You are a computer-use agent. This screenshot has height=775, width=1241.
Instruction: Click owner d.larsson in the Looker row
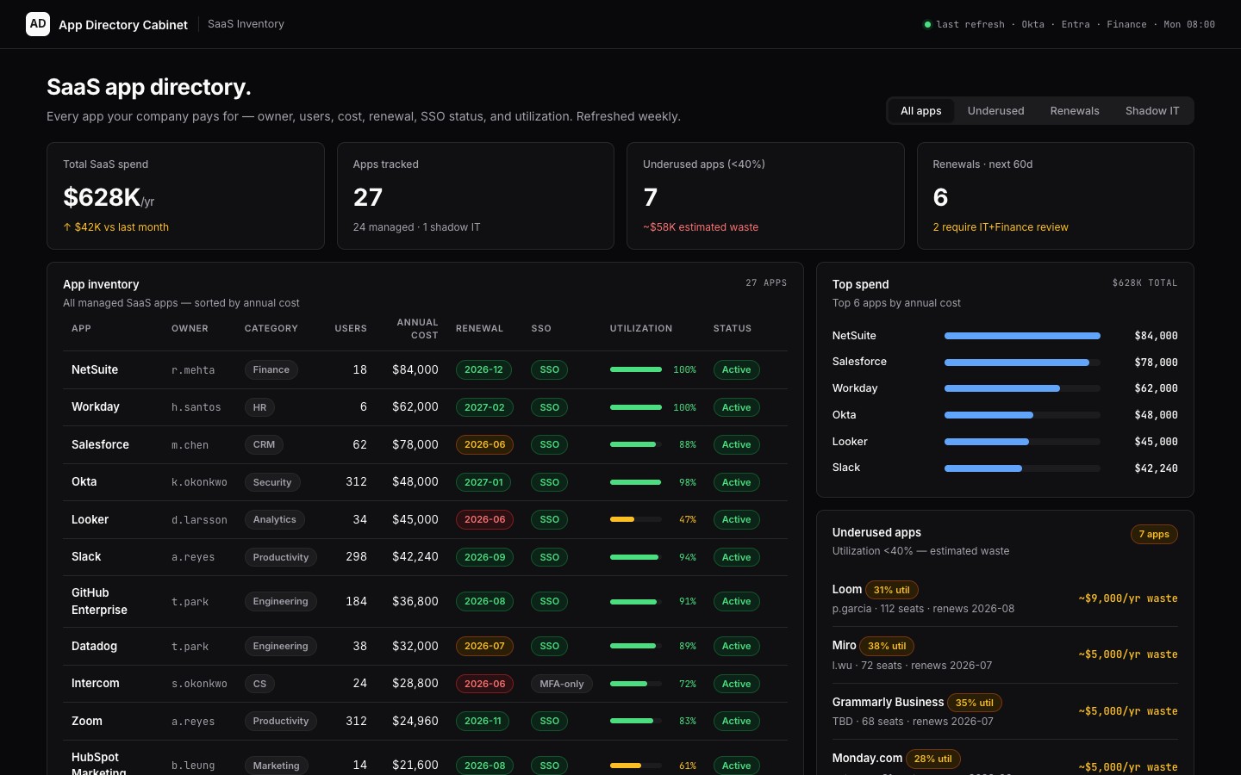point(199,520)
